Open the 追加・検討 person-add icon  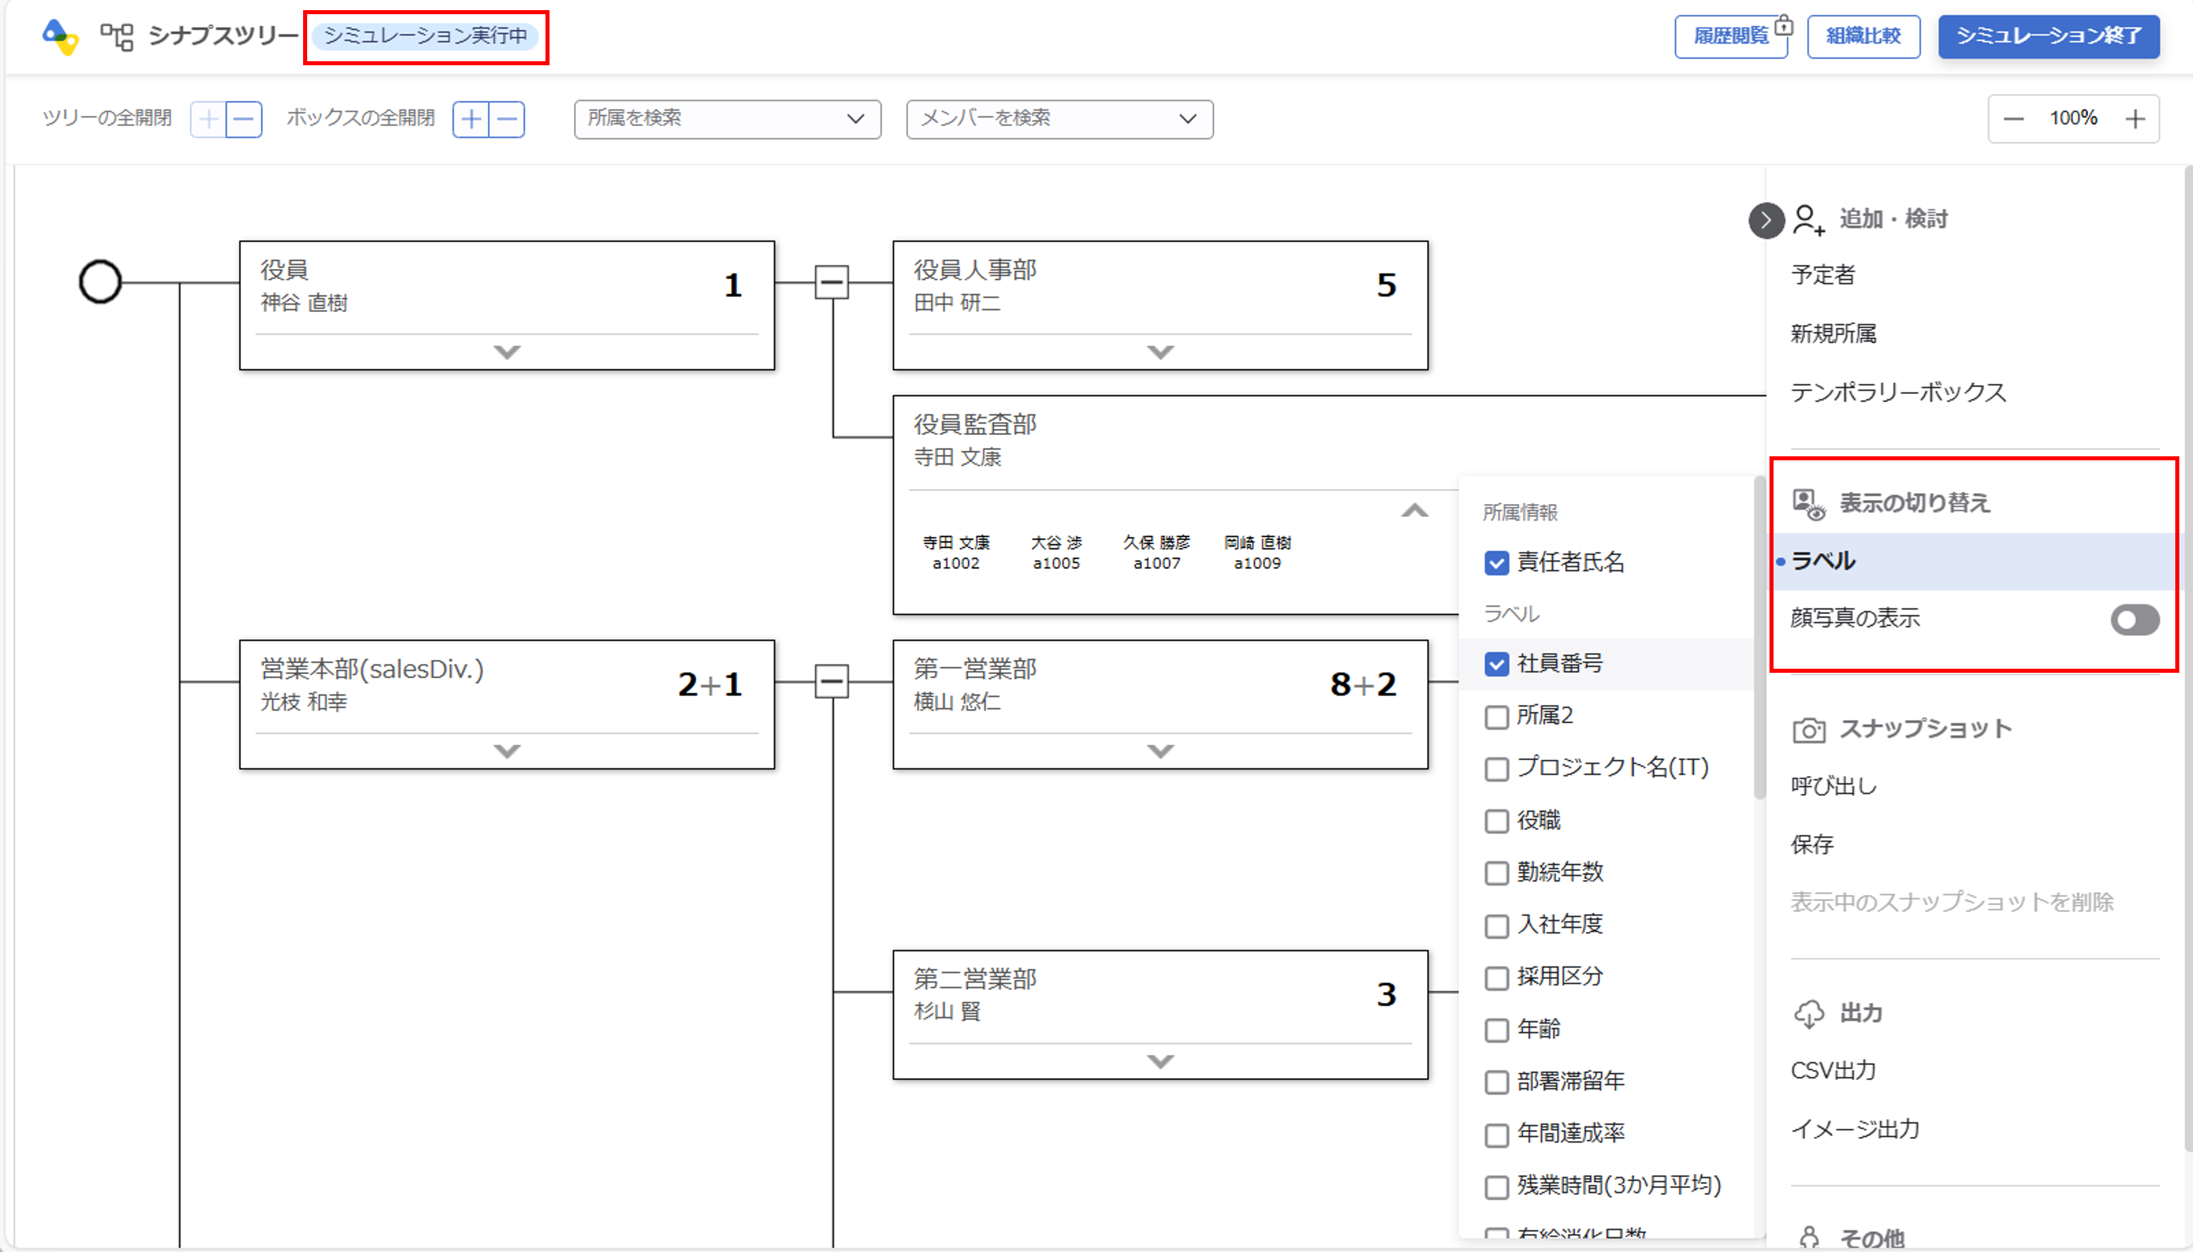(x=1808, y=219)
